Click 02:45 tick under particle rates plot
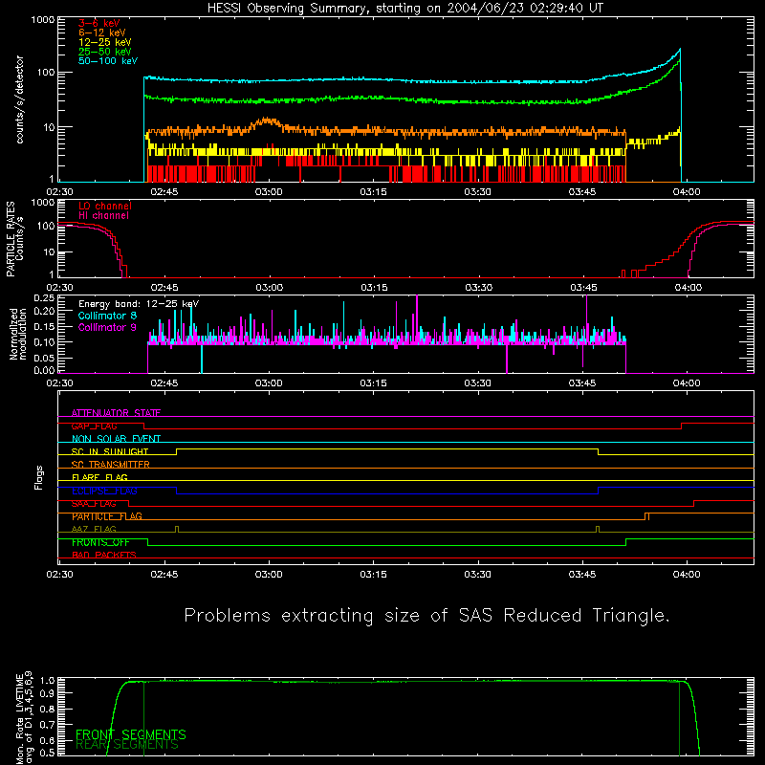The width and height of the screenshot is (765, 765). coord(164,288)
